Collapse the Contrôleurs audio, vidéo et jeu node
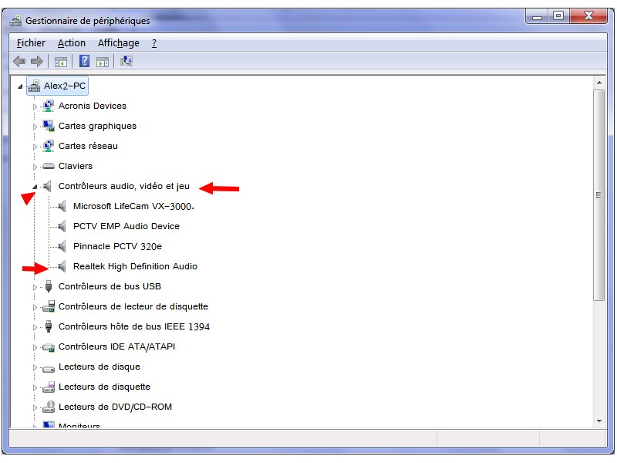Screen dimensions: 617x463 tap(35, 187)
